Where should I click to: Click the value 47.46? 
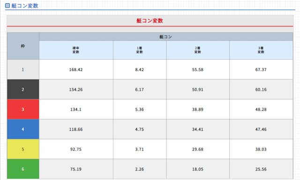(x=261, y=129)
